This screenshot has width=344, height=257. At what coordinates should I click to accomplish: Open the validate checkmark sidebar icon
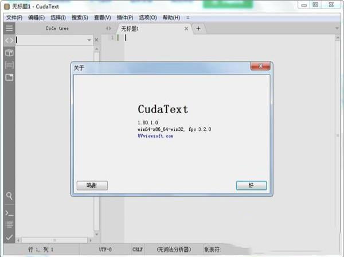(9, 237)
